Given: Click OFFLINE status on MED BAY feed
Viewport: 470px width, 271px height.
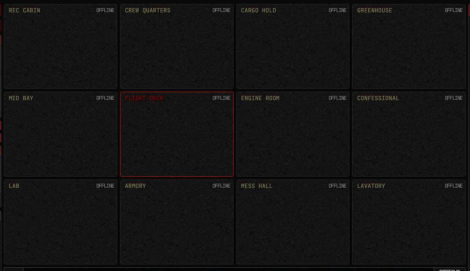Looking at the screenshot, I should pyautogui.click(x=105, y=98).
